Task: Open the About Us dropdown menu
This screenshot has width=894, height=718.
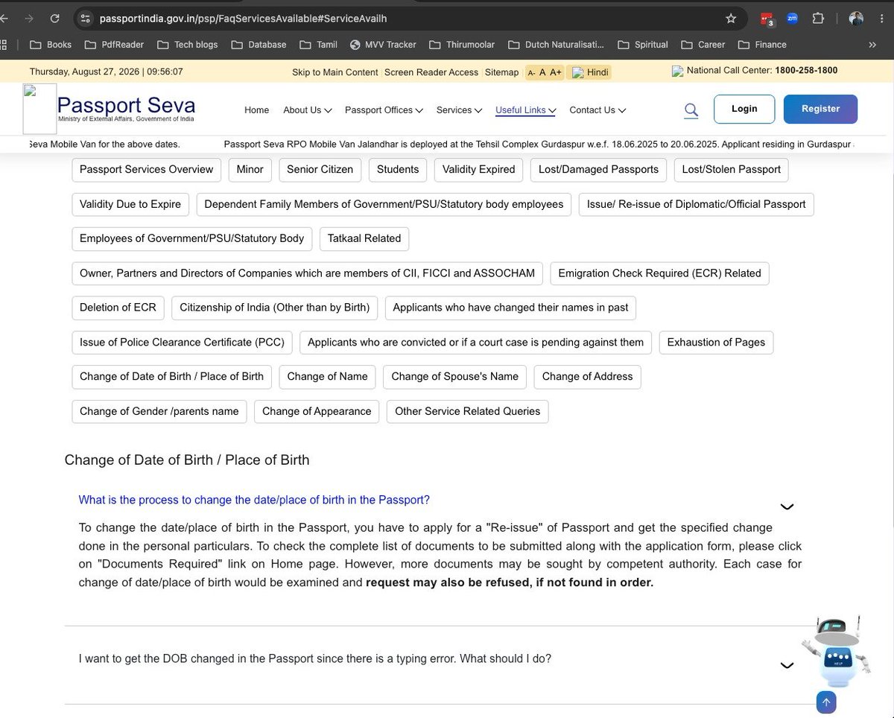Action: tap(307, 110)
